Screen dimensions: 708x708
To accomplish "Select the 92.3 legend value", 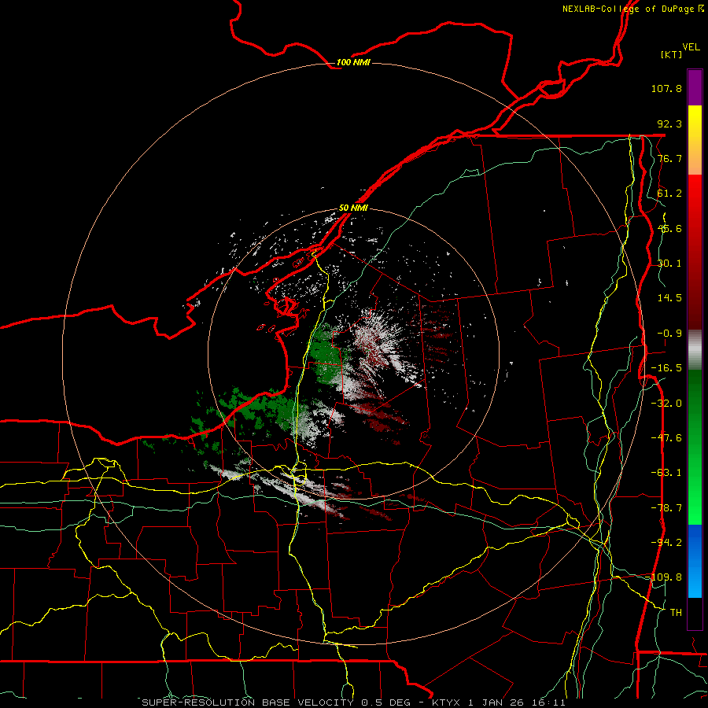I will click(x=669, y=124).
